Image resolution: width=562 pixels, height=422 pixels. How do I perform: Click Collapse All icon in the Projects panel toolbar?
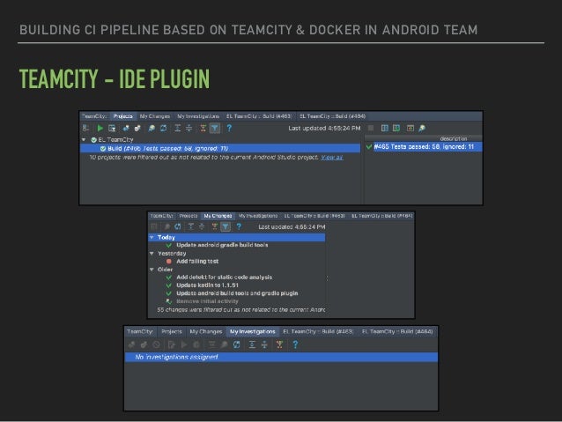pos(189,128)
